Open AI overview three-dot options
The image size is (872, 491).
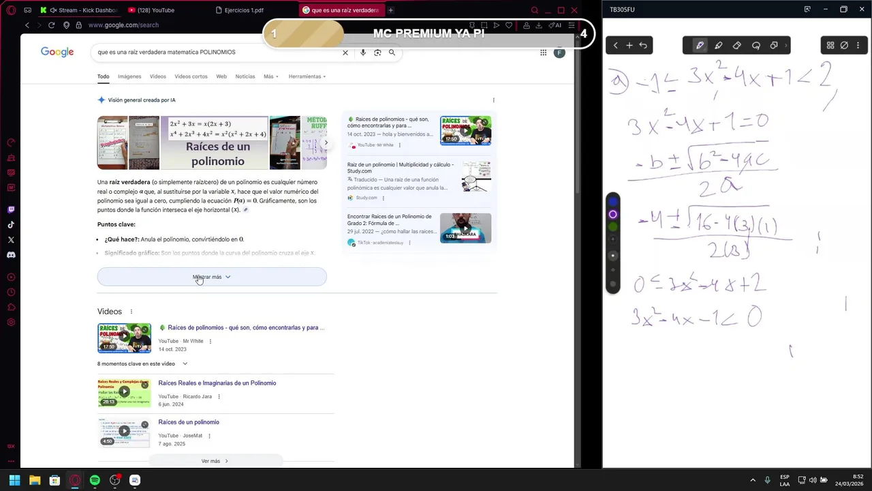click(494, 100)
